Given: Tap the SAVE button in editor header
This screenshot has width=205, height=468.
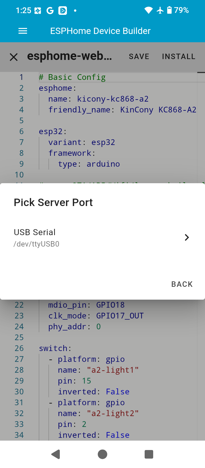Looking at the screenshot, I should pyautogui.click(x=139, y=57).
